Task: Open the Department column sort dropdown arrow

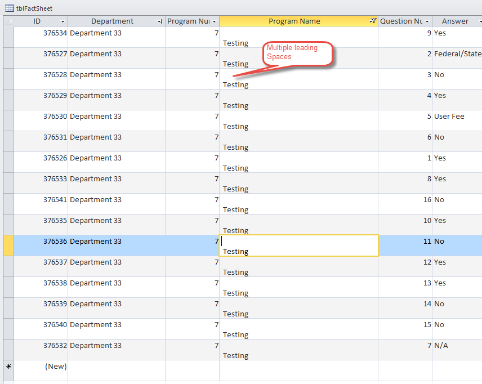Action: click(160, 21)
